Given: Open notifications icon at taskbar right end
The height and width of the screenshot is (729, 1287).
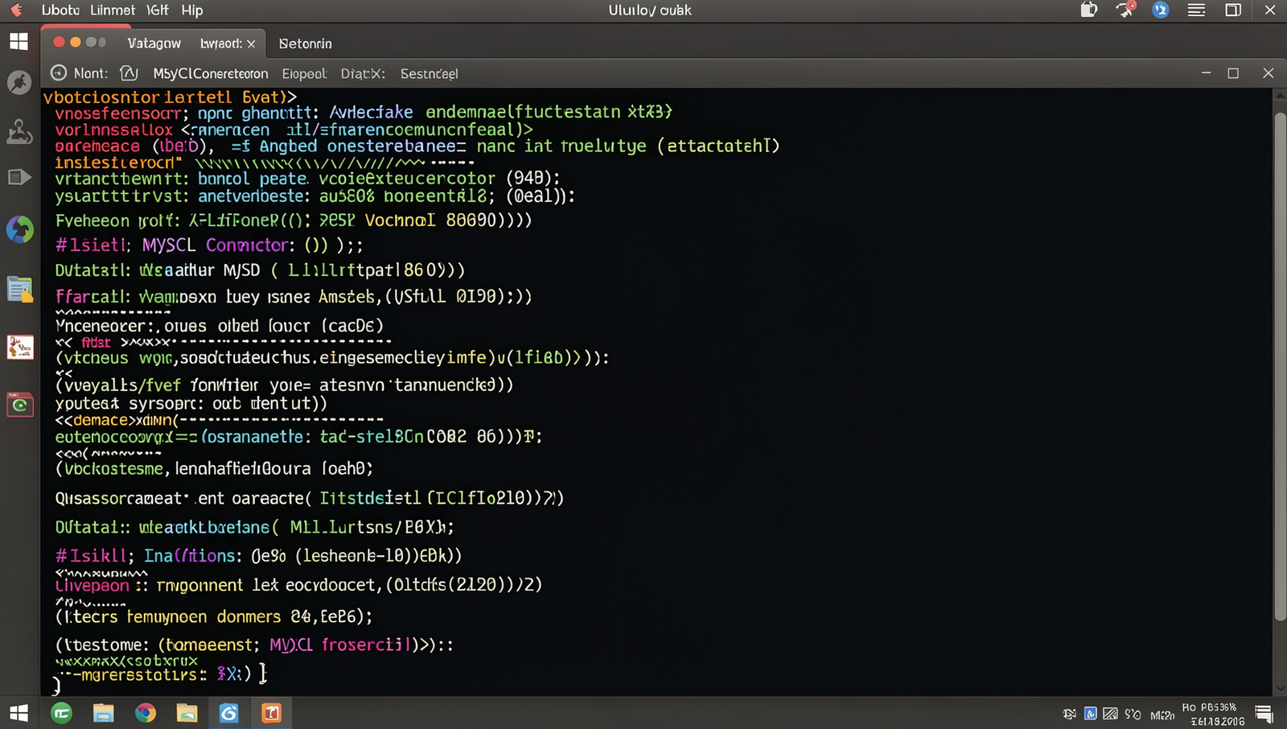Looking at the screenshot, I should coord(1264,714).
